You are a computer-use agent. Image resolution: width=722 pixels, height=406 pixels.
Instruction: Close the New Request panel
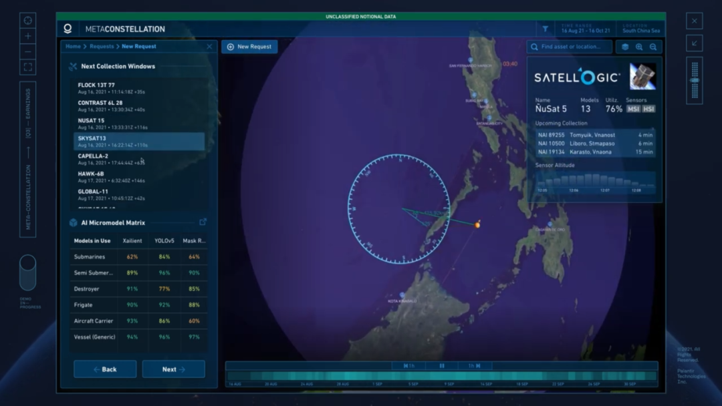209,47
